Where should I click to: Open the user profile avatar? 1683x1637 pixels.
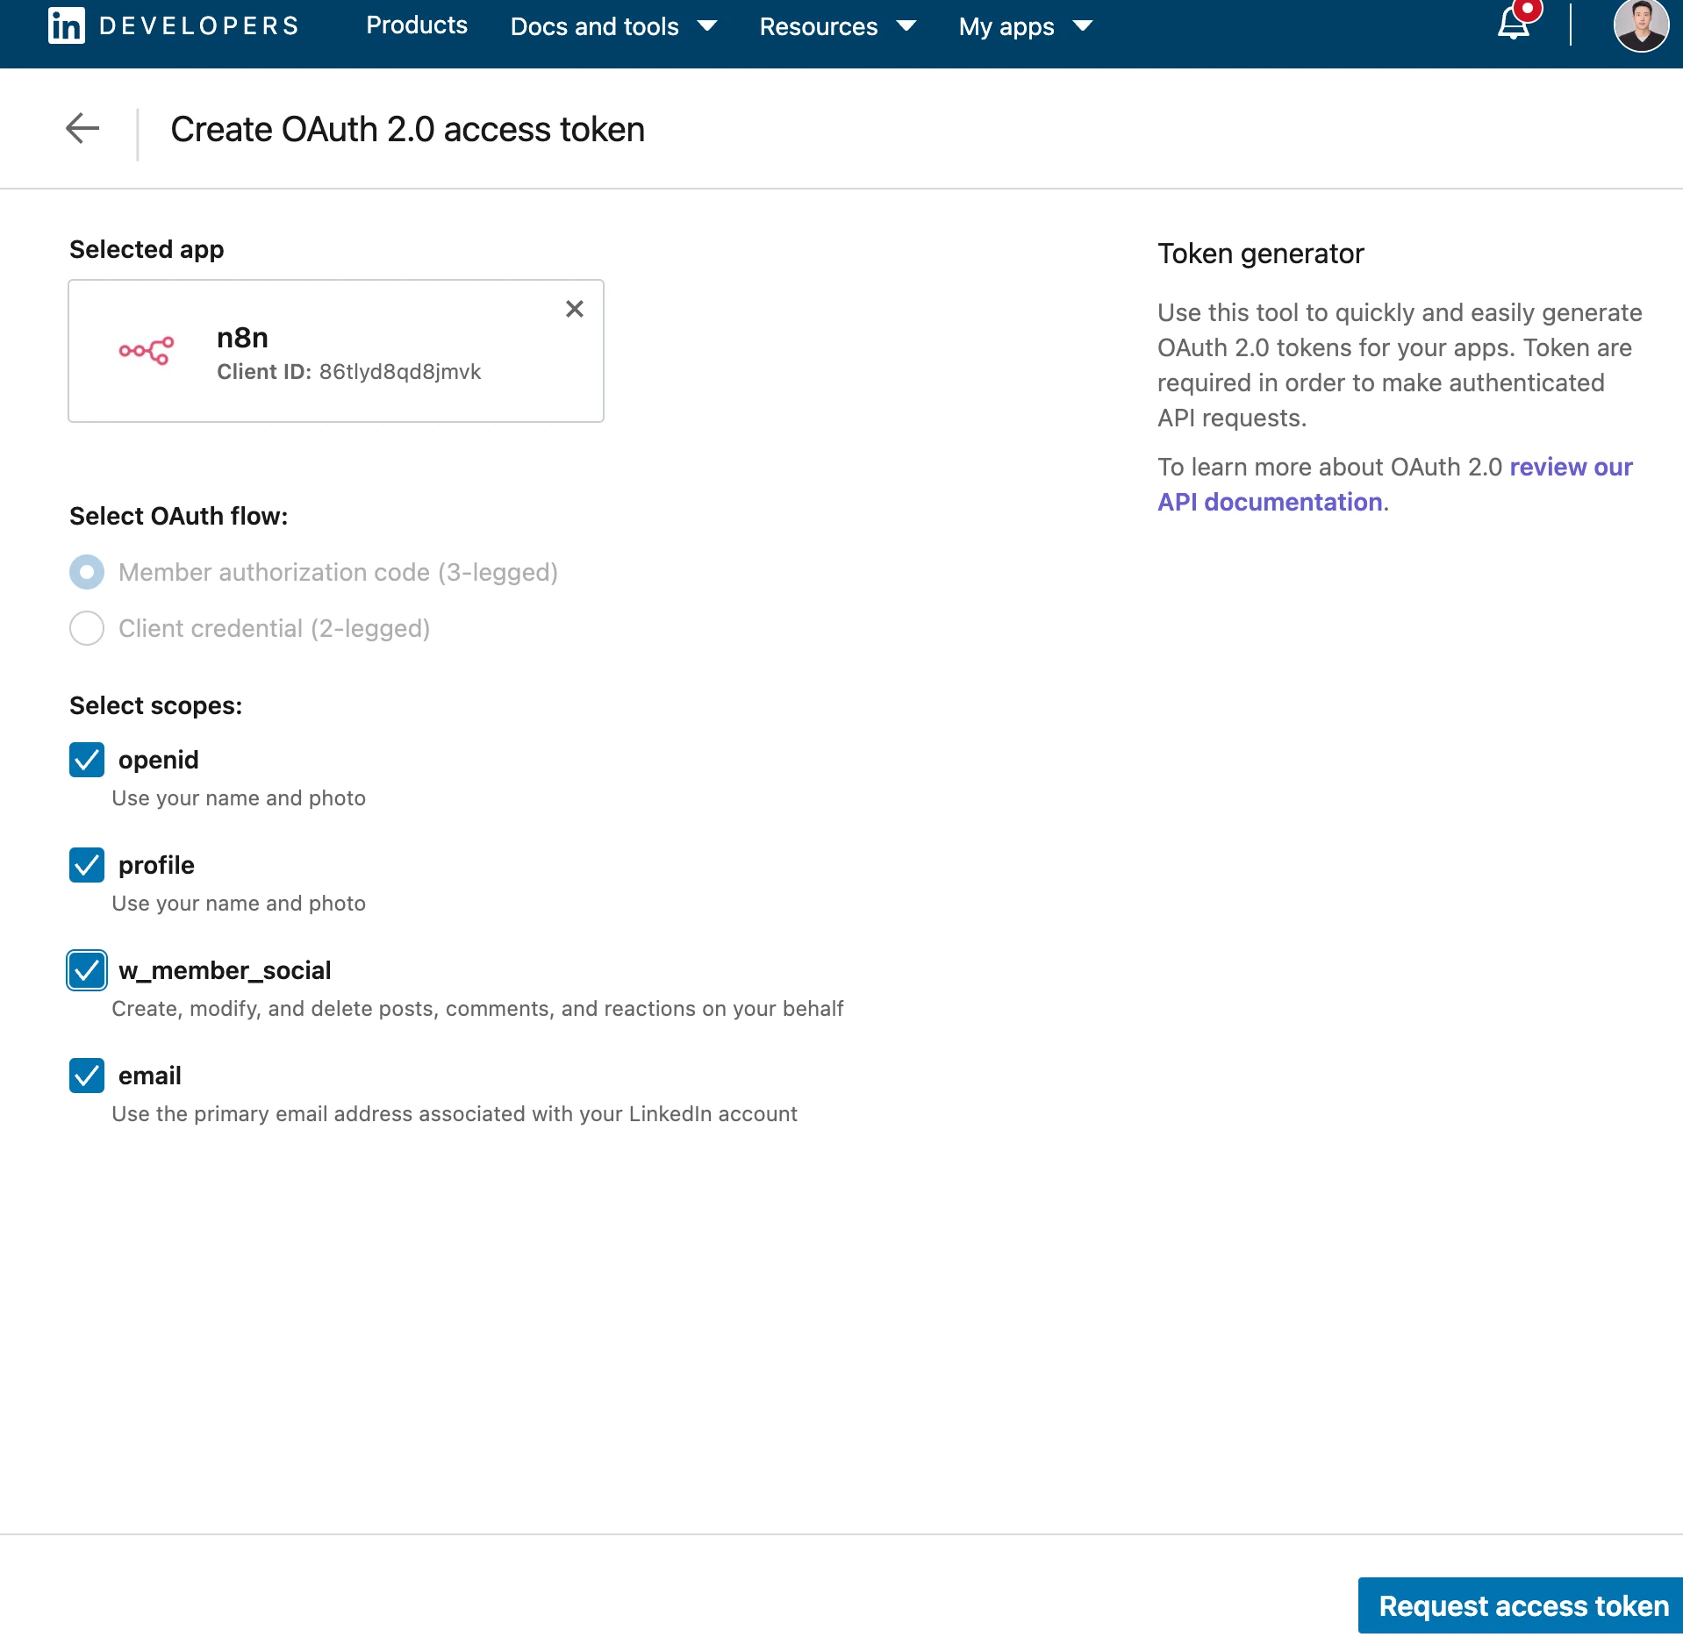pos(1641,25)
